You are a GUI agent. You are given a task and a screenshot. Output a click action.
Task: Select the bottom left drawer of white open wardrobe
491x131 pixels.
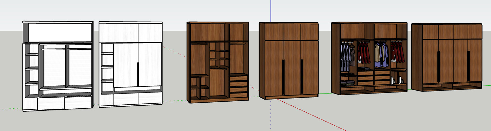51,103
